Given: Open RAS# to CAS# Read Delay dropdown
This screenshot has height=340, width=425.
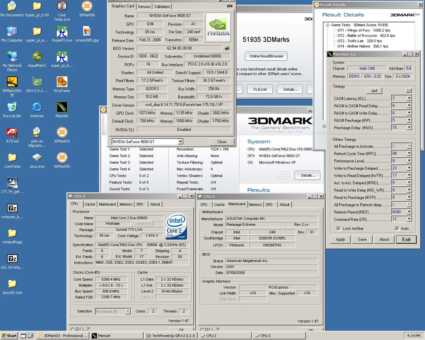Looking at the screenshot, I should [409, 105].
